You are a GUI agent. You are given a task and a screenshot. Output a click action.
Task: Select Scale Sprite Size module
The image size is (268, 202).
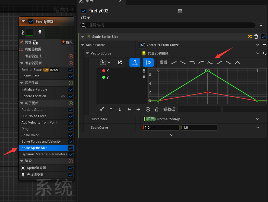[47, 148]
